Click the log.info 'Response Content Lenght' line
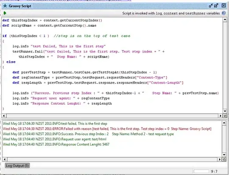 point(62,104)
